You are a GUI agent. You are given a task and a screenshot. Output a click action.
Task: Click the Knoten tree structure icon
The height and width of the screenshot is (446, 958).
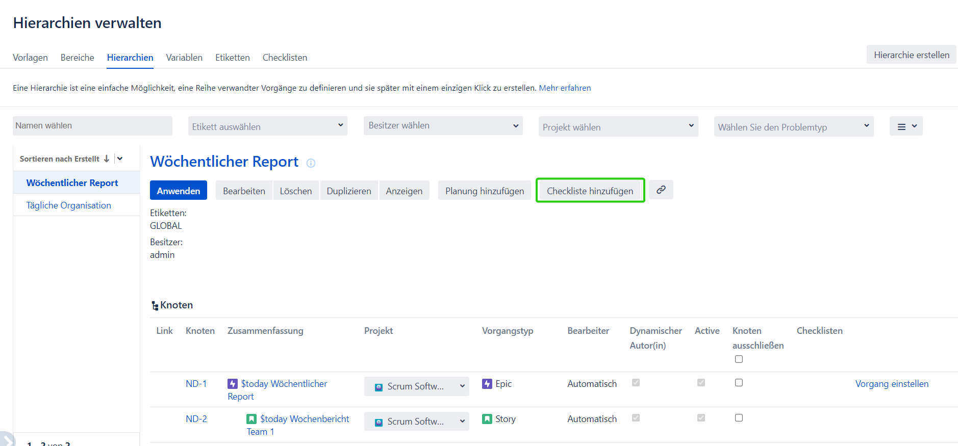coord(155,306)
